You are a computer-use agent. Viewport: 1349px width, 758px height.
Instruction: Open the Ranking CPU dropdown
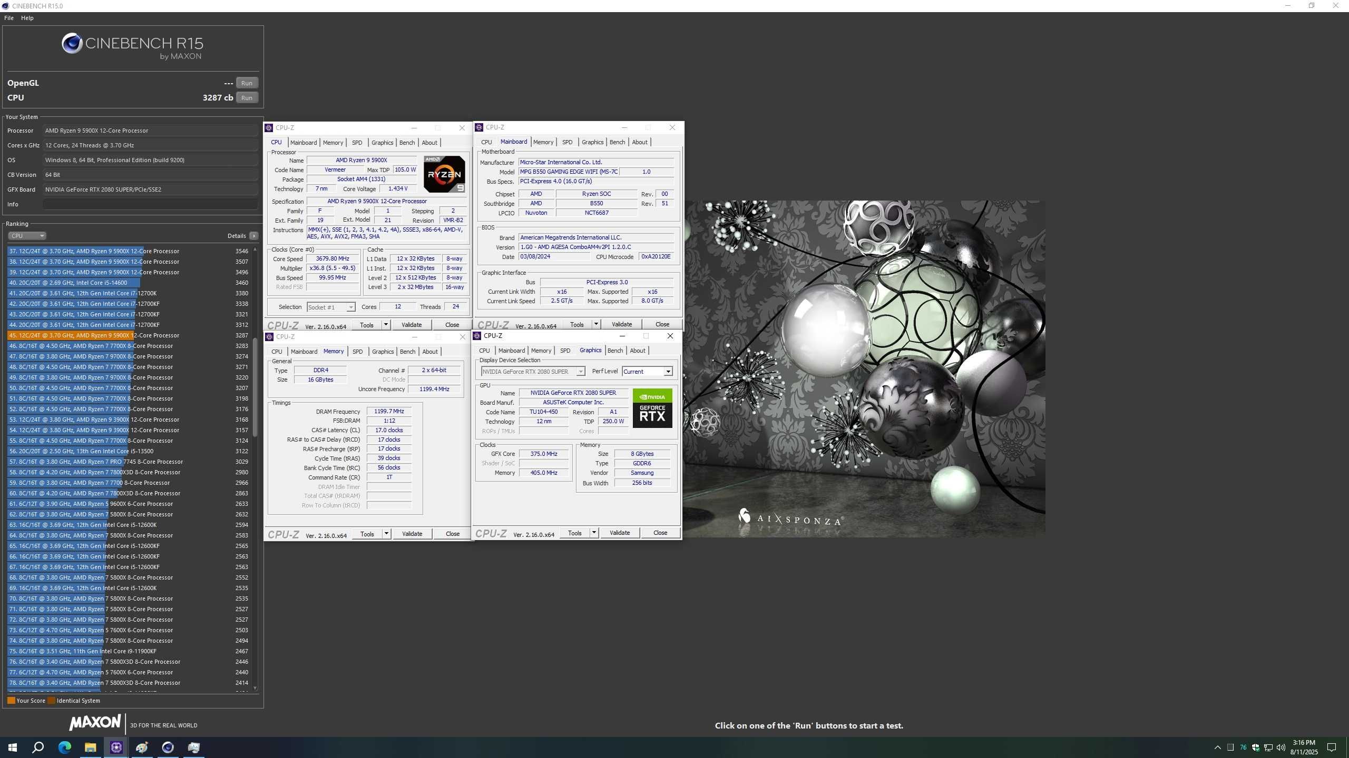click(x=27, y=236)
